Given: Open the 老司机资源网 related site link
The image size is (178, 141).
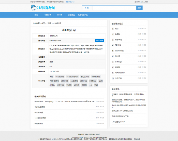Looking at the screenshot, I should pos(40,107).
